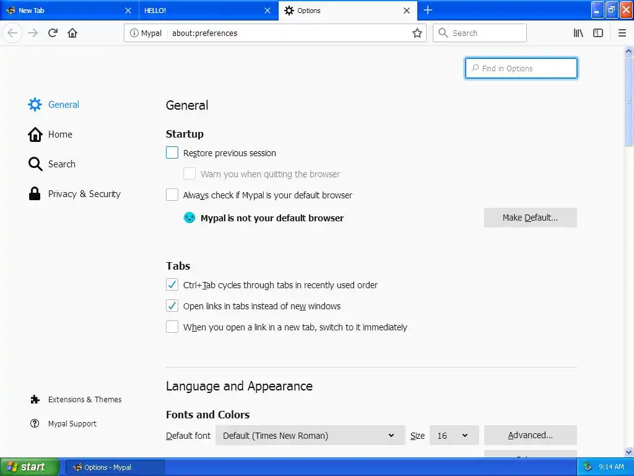Image resolution: width=634 pixels, height=476 pixels.
Task: Open Mypal Support link
Action: [72, 424]
